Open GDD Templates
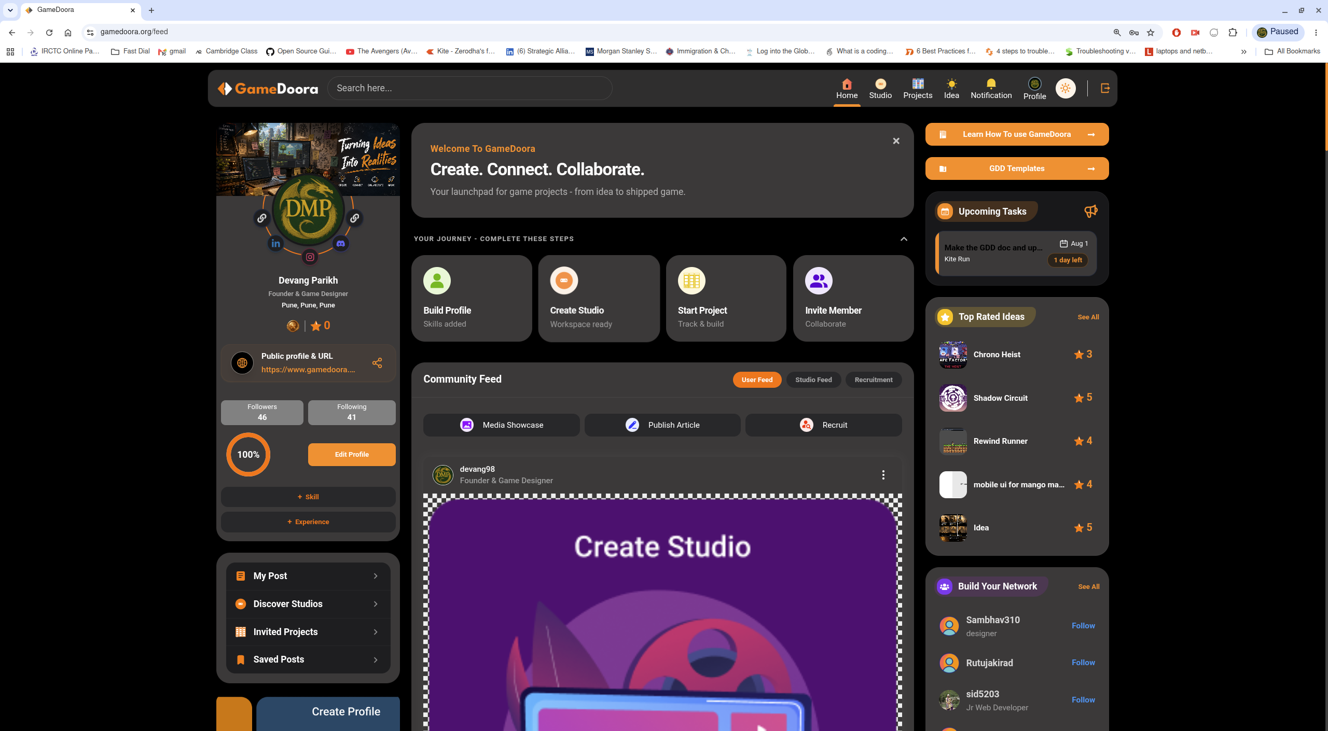 tap(1017, 168)
